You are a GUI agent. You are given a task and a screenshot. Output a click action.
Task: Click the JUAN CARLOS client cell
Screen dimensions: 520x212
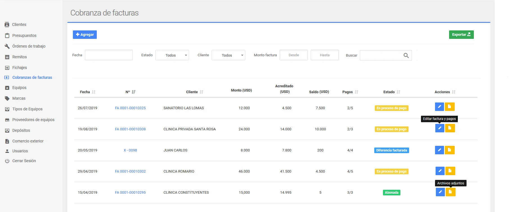point(175,150)
